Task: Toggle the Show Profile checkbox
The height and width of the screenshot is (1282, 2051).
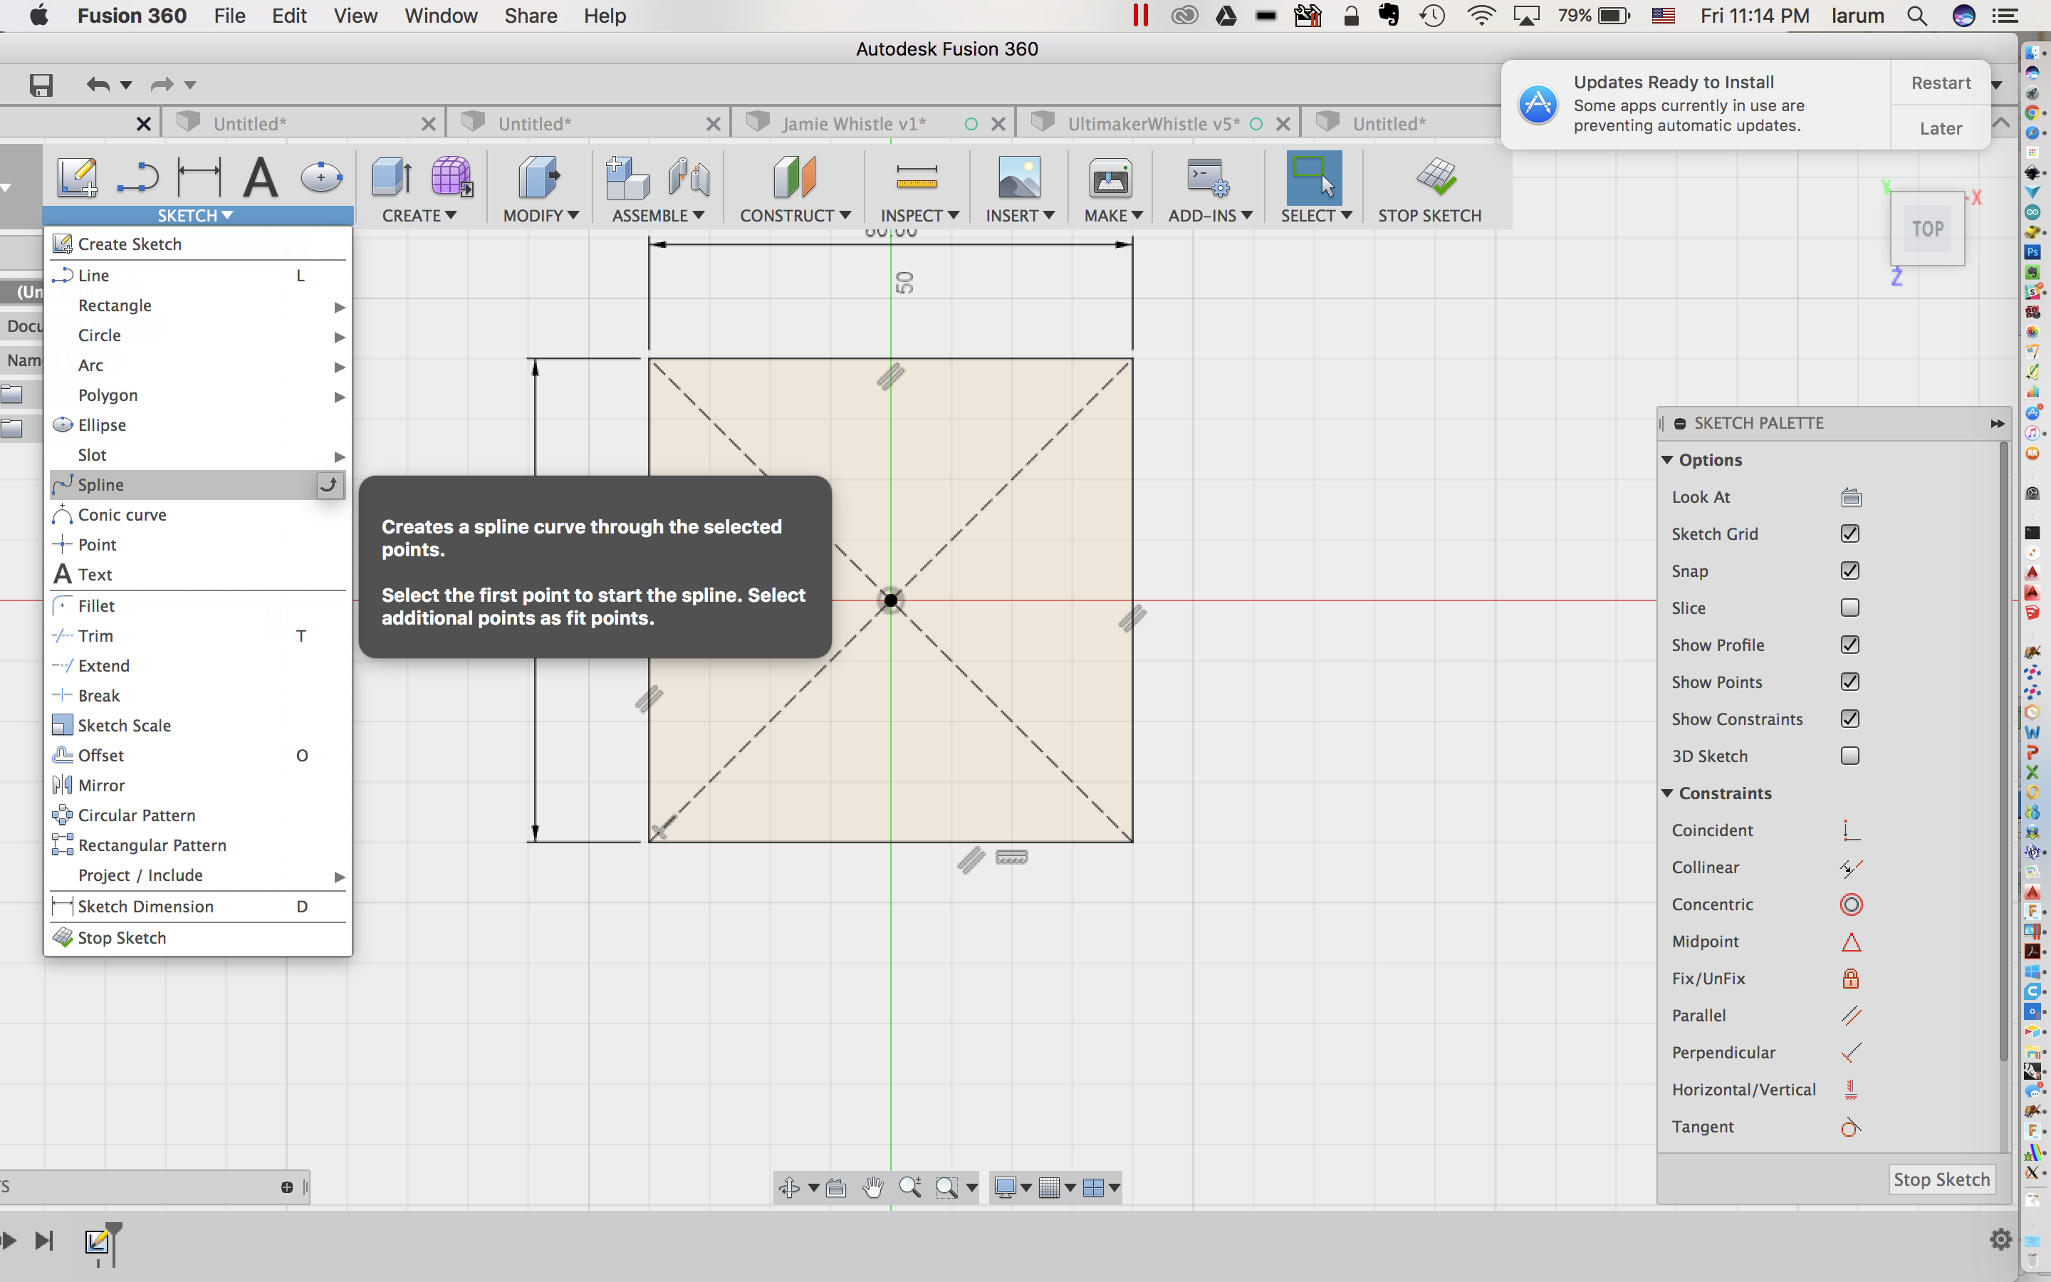Action: click(1850, 645)
